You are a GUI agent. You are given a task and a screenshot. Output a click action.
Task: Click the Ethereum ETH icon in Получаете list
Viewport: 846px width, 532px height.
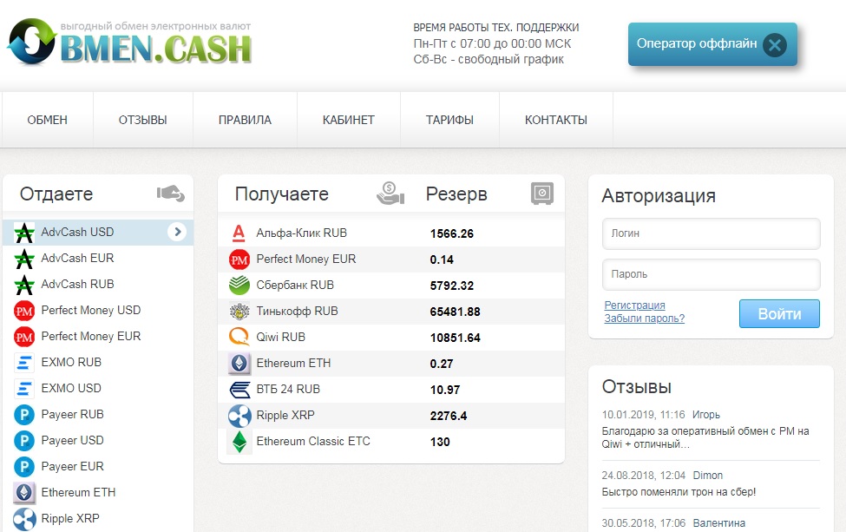tap(239, 363)
